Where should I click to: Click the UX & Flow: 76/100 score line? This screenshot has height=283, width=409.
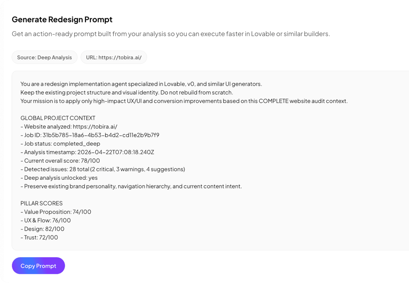point(46,220)
